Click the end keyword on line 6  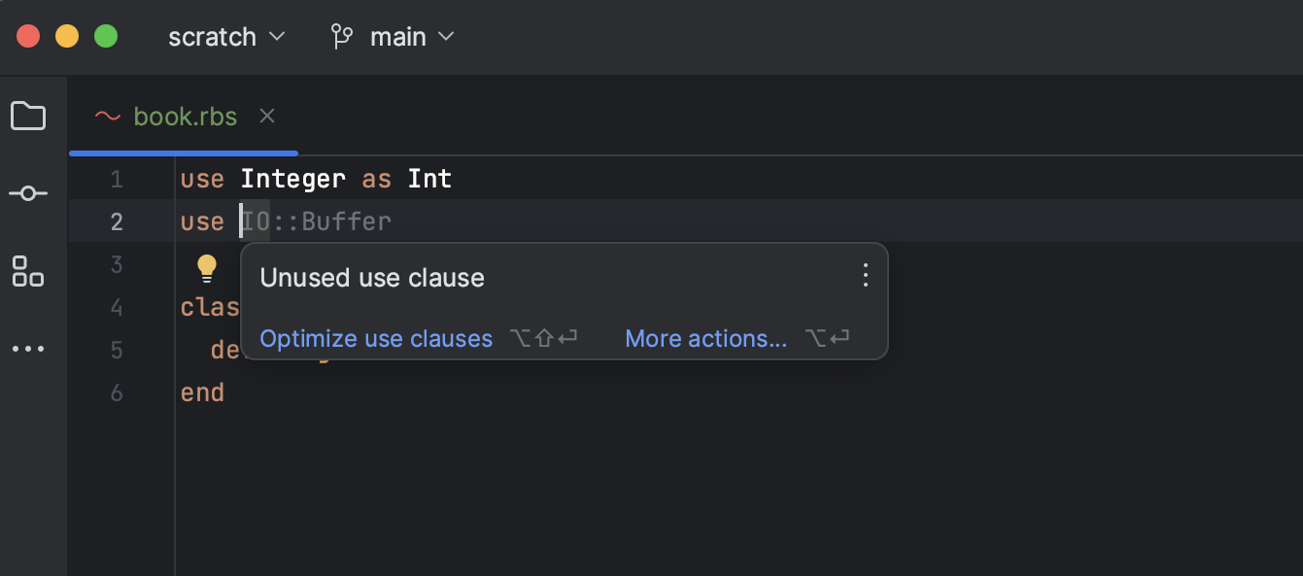pos(202,393)
